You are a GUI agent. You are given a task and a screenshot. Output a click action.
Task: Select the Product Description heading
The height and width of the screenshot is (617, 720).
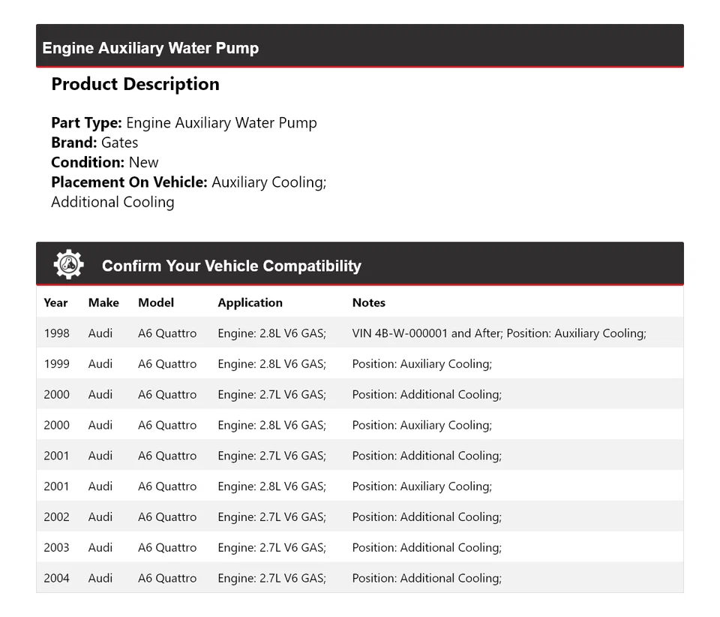pos(135,84)
